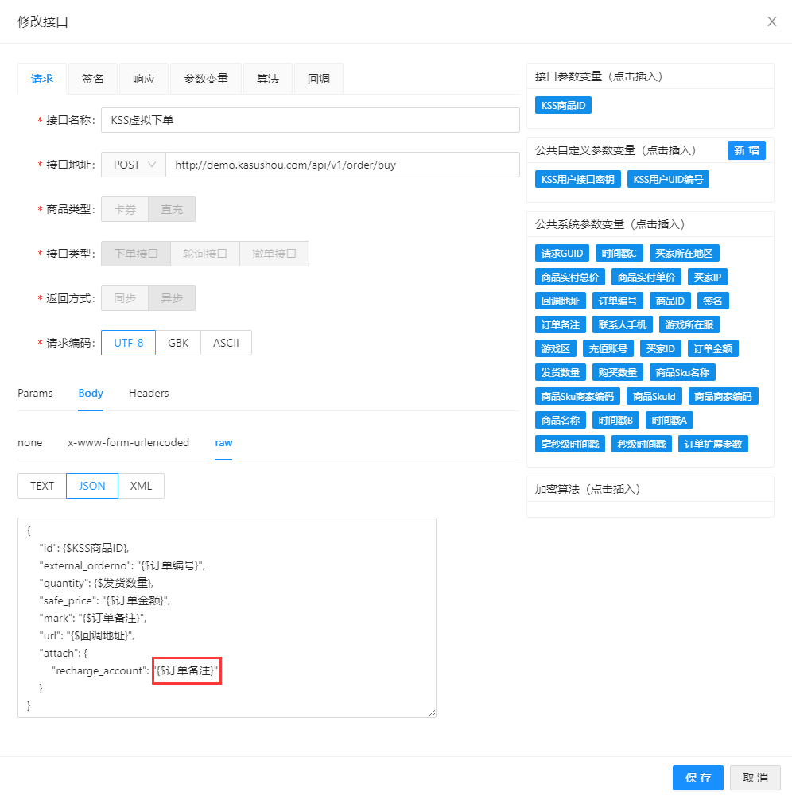Click the 保存 button
This screenshot has width=792, height=796.
click(698, 777)
